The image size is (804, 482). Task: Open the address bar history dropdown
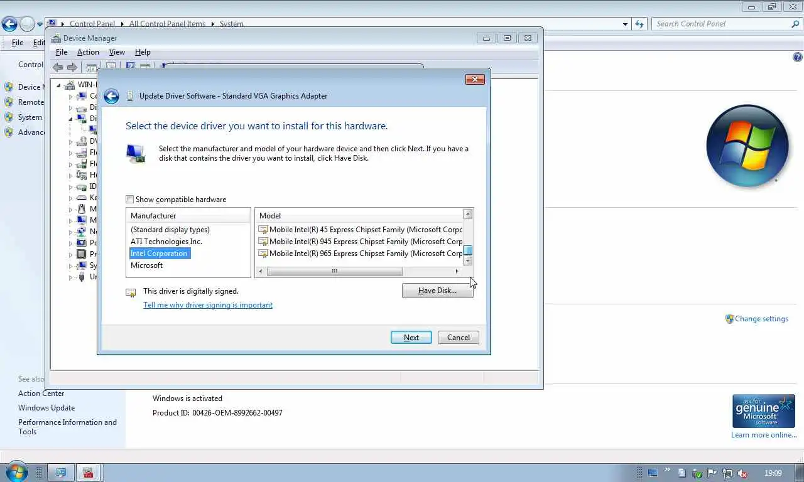click(625, 24)
